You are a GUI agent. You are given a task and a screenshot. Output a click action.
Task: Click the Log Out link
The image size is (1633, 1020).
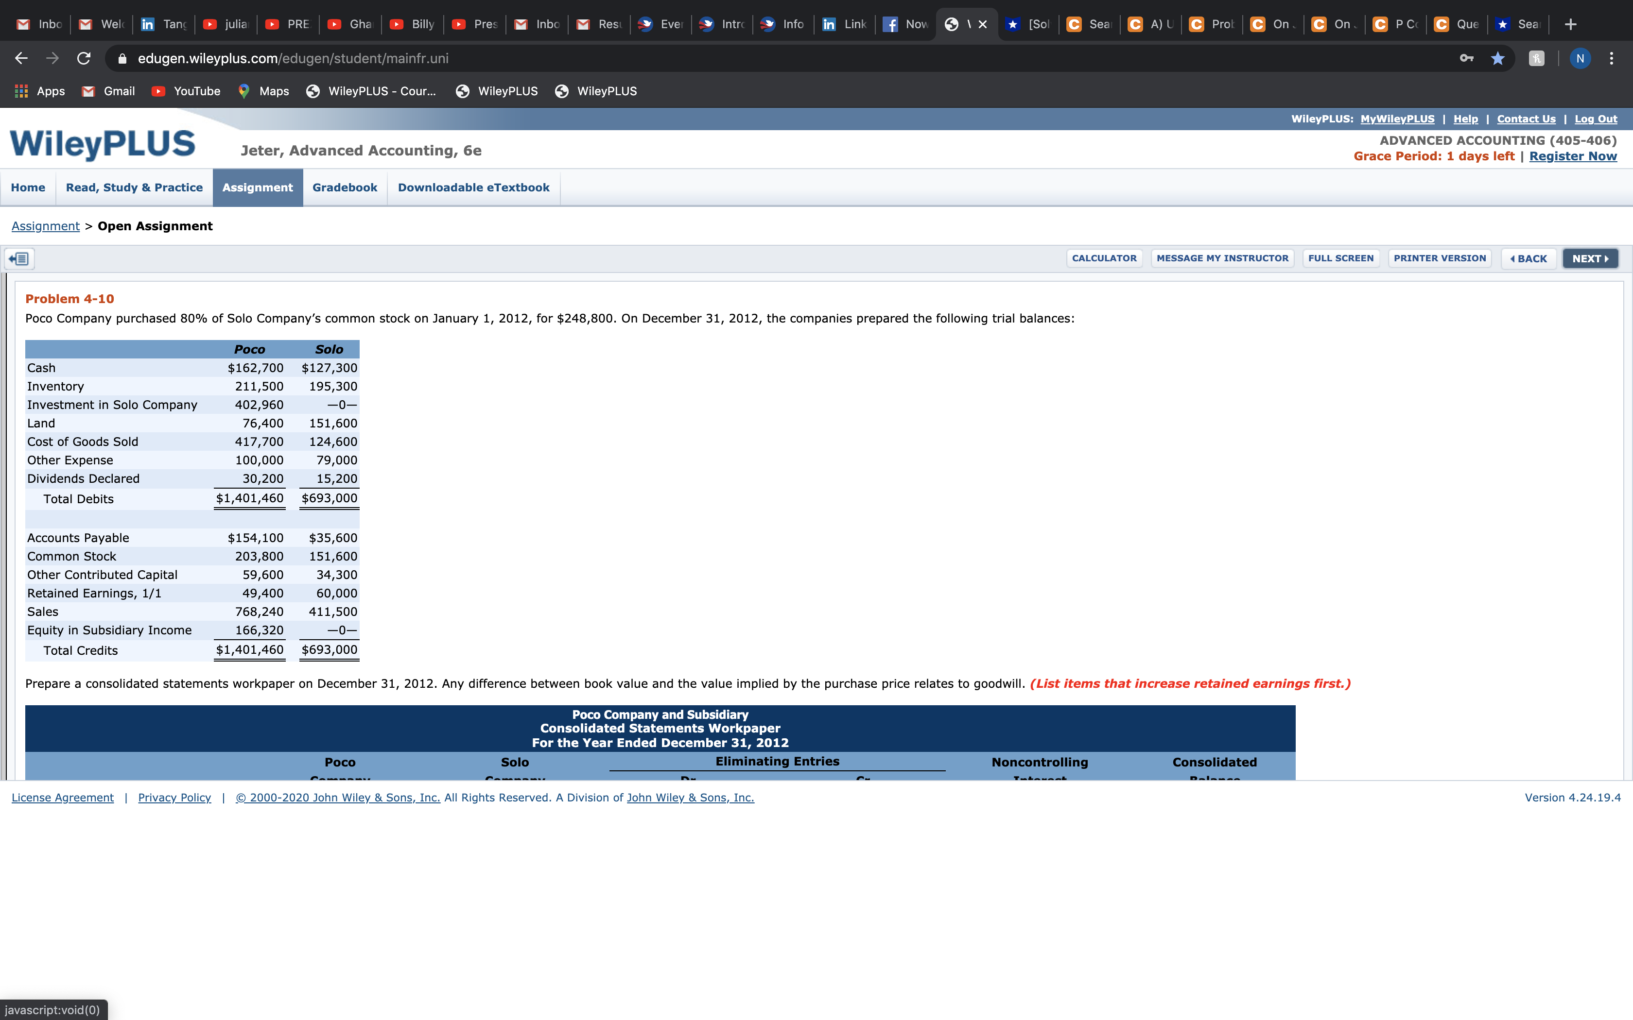tap(1595, 119)
